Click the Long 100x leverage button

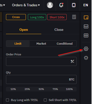37,17
